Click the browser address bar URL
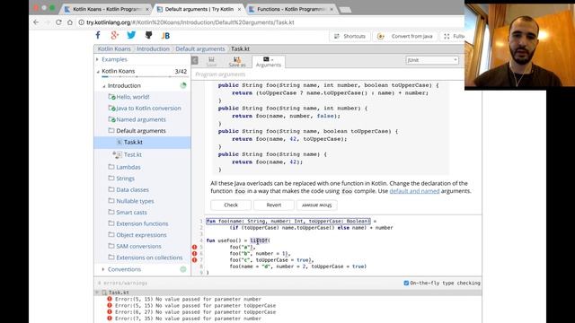Image resolution: width=575 pixels, height=323 pixels. pos(190,22)
